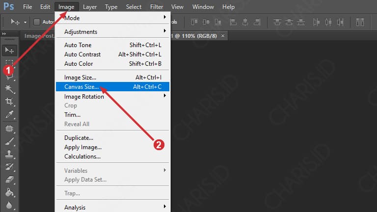
Task: Select the History Brush tool
Action: pos(9,167)
